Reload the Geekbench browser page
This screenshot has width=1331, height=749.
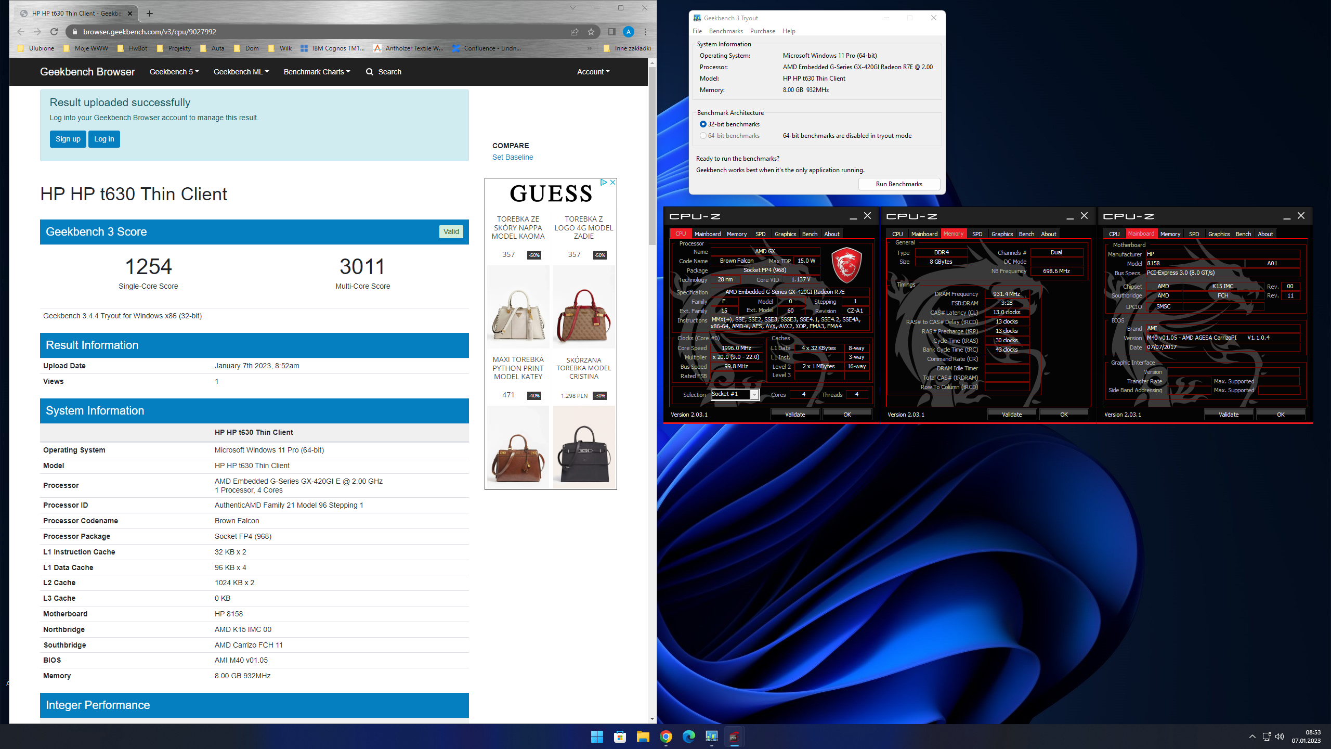(x=54, y=32)
